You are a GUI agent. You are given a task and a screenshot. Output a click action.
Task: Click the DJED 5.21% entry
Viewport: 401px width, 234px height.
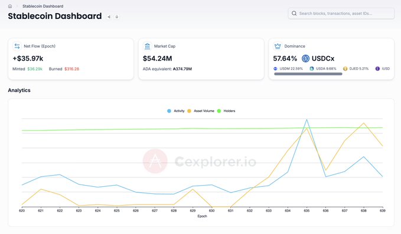(x=356, y=68)
